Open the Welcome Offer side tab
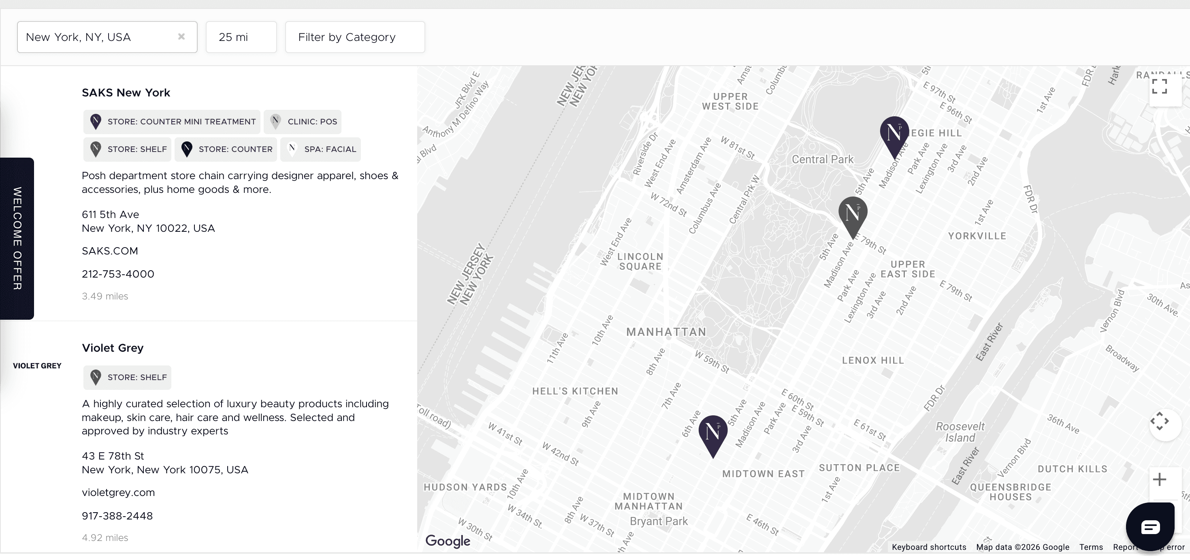The image size is (1190, 560). click(x=17, y=238)
